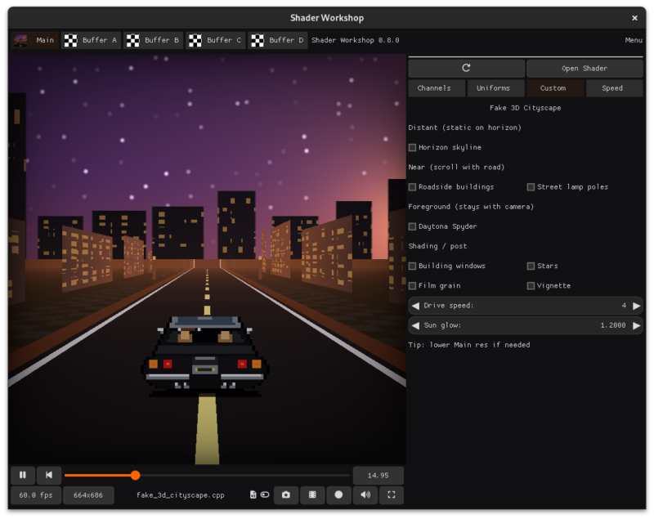The image size is (654, 519).
Task: Click the Drive speed value field
Action: pos(526,306)
